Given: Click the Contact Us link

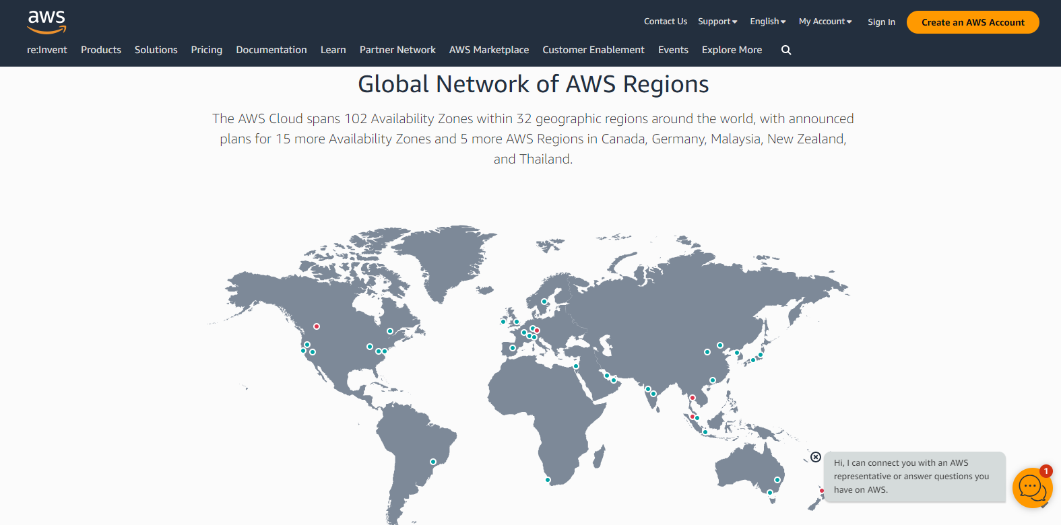Looking at the screenshot, I should coord(666,22).
